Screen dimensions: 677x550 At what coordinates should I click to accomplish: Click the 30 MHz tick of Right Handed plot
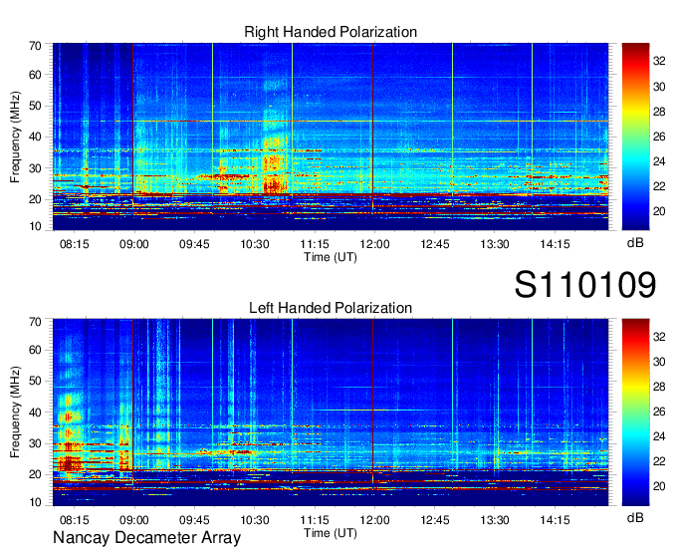pyautogui.click(x=35, y=168)
